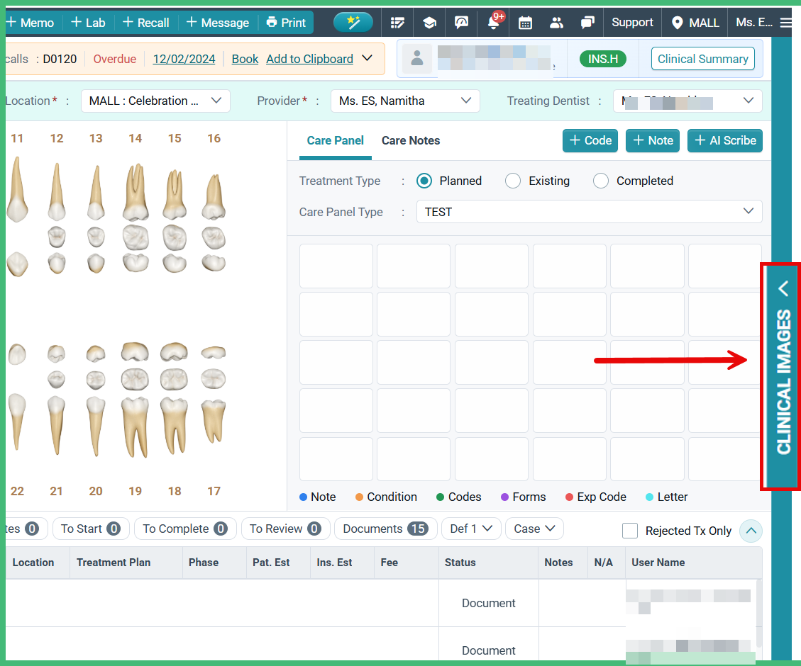801x666 pixels.
Task: Collapse the Clinical Images side panel
Action: (783, 288)
